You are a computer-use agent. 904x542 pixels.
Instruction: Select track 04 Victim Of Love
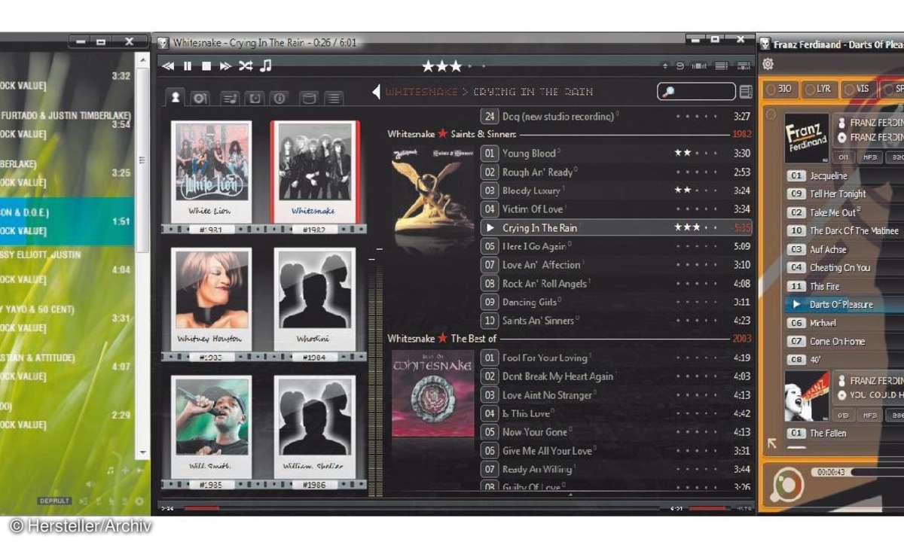pos(615,209)
